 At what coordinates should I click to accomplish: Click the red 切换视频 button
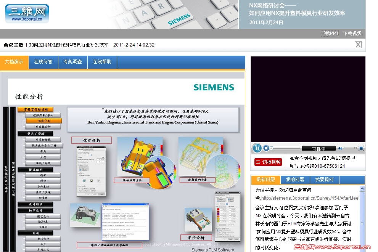(268, 162)
